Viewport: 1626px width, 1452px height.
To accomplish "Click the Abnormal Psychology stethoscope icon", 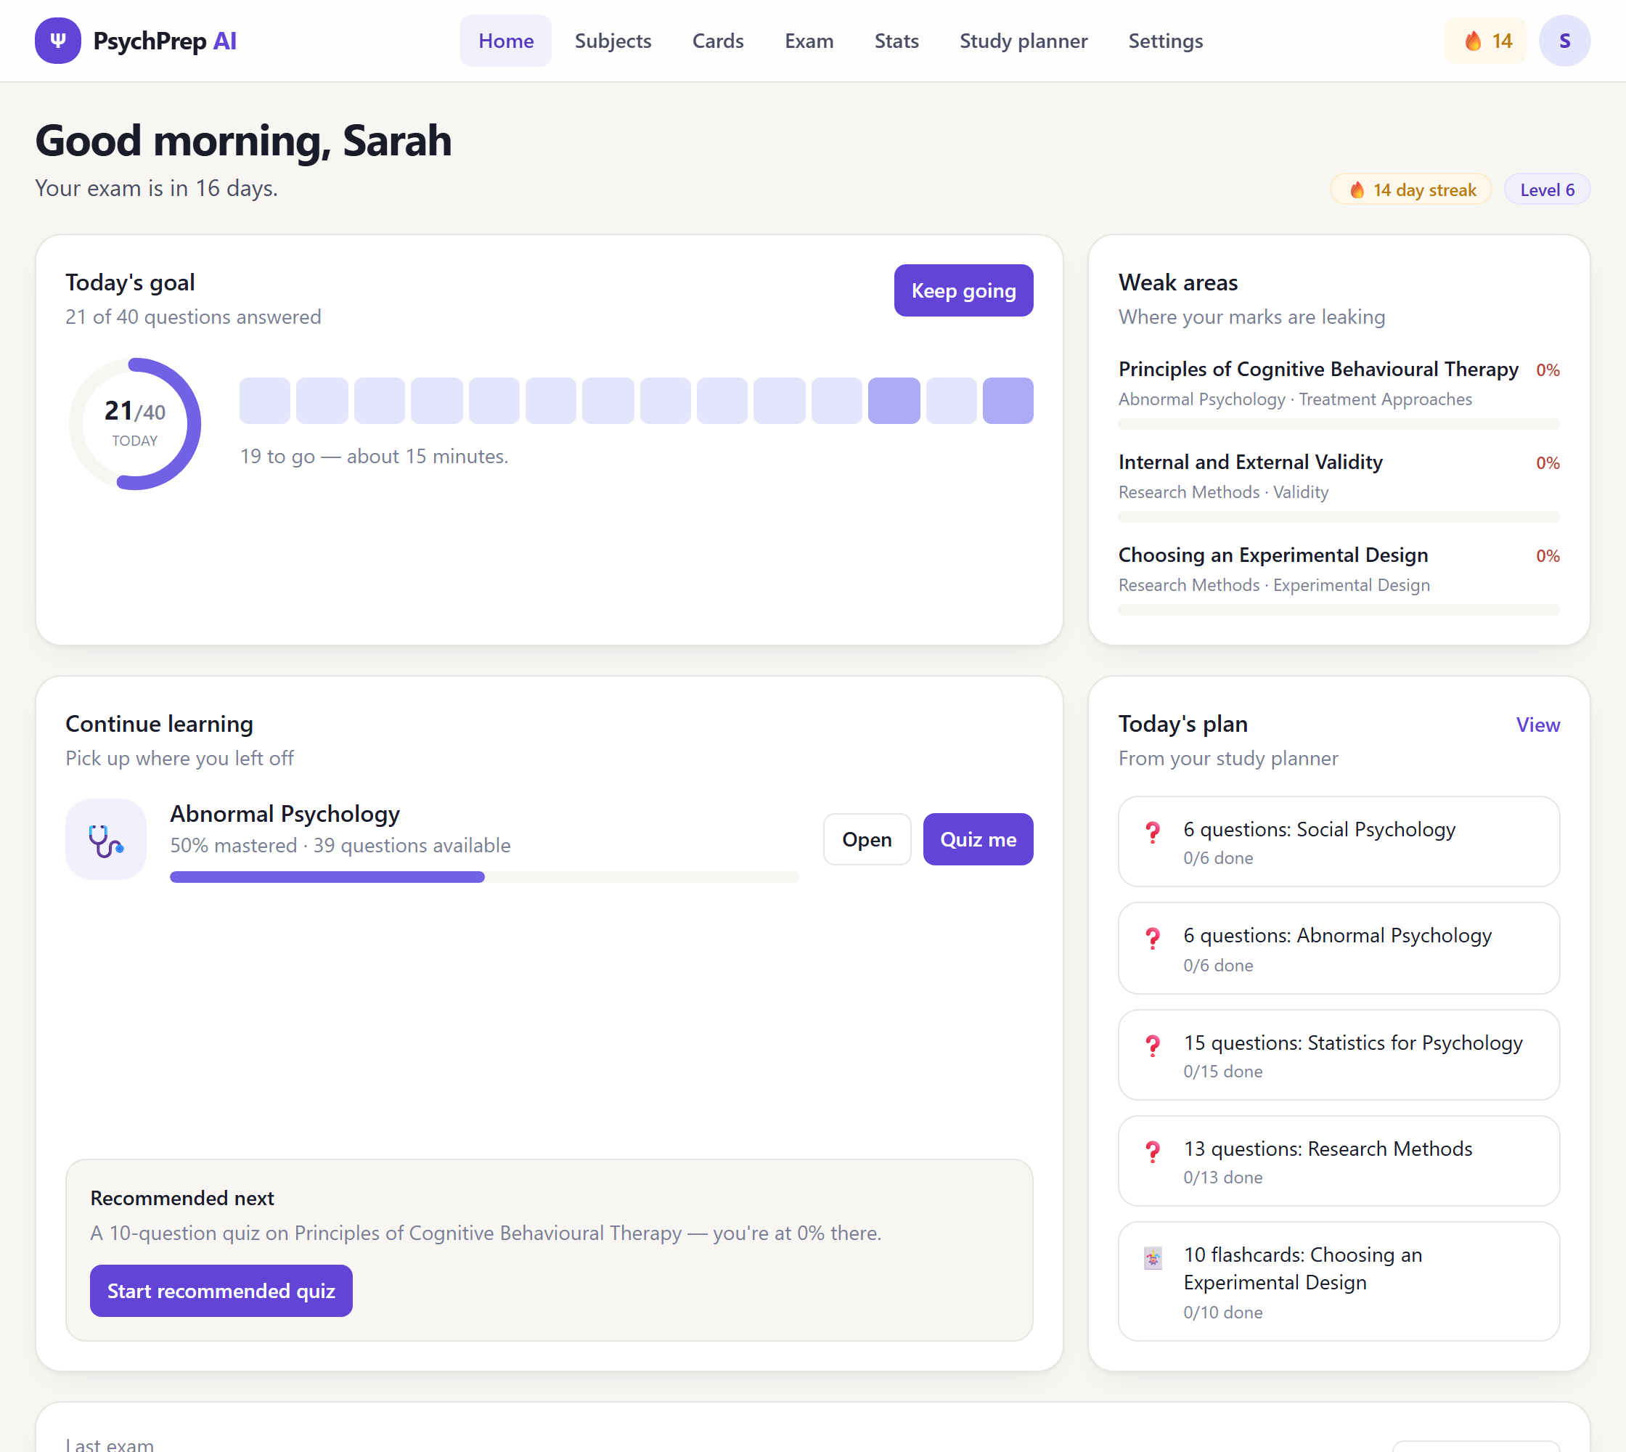I will pyautogui.click(x=106, y=839).
